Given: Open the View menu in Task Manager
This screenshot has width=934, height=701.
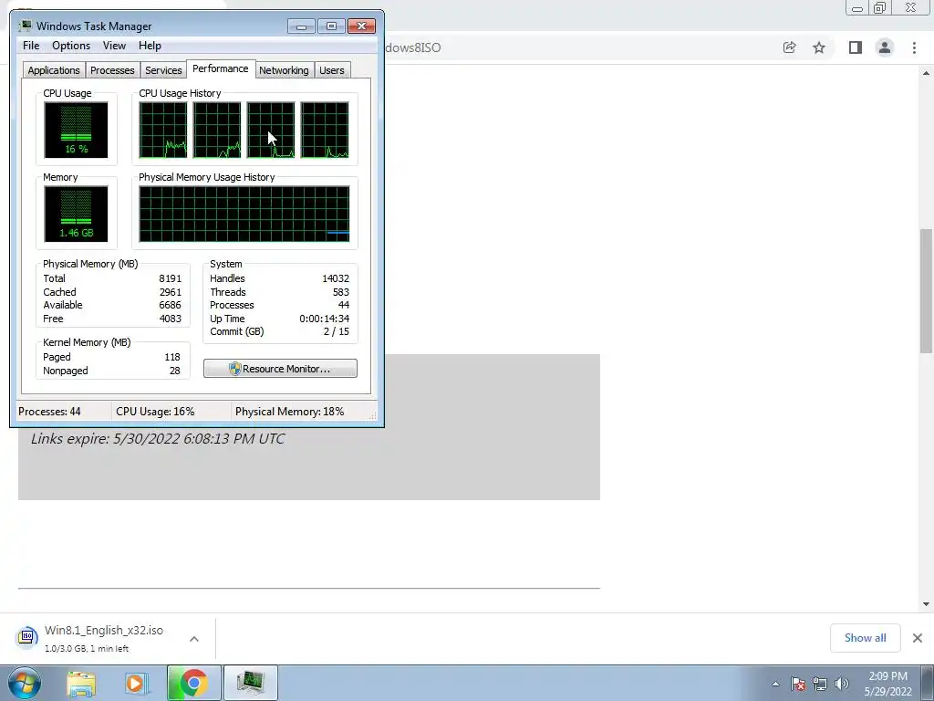Looking at the screenshot, I should click(x=114, y=46).
